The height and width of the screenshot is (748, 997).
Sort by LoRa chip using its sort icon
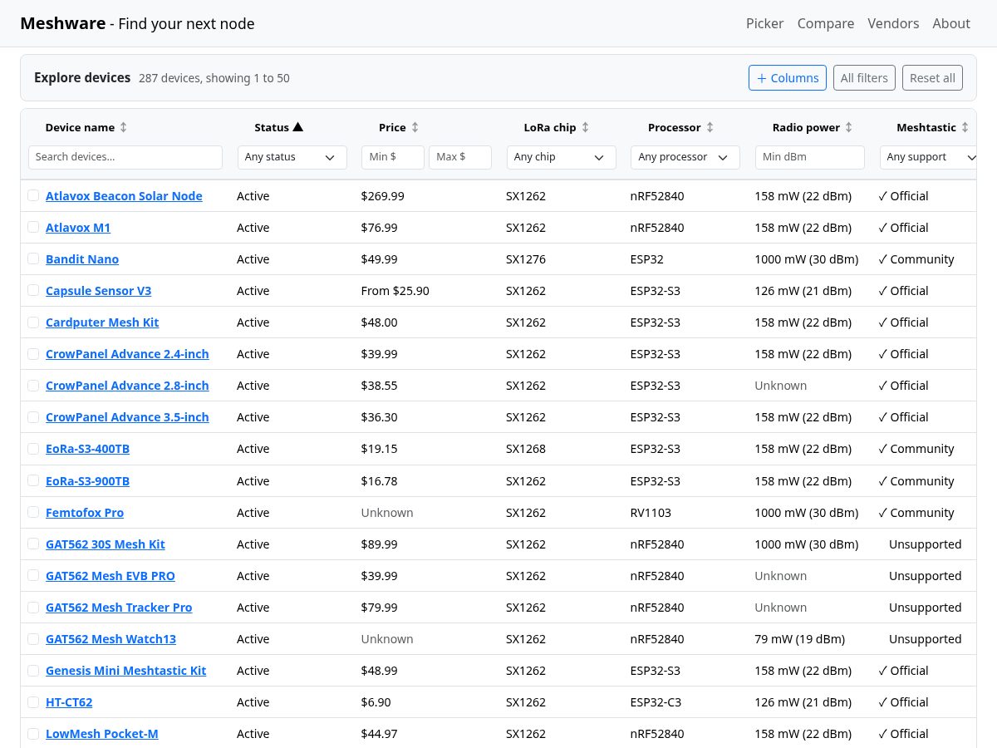pyautogui.click(x=585, y=127)
